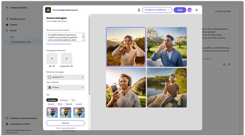Open Assistenza e domande frequenti
Viewport: 245px width, 136px height.
[24, 118]
